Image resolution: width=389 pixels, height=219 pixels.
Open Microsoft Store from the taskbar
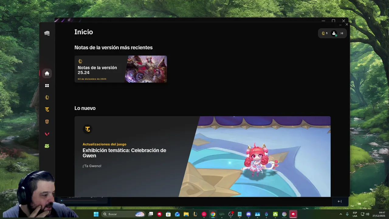click(168, 214)
